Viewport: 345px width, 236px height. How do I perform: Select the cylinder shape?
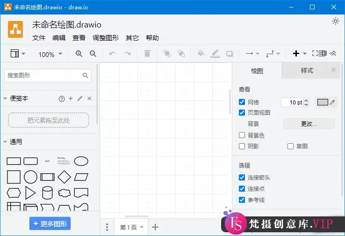coord(47,193)
